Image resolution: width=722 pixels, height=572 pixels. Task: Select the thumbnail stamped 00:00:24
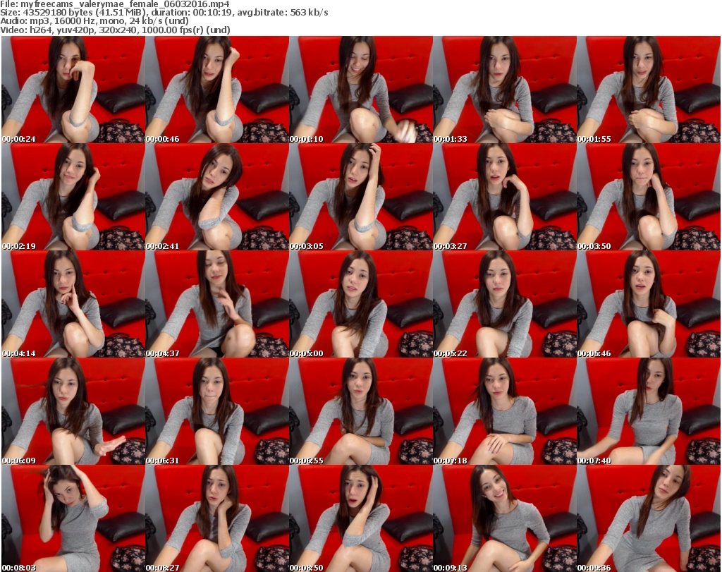pyautogui.click(x=73, y=90)
